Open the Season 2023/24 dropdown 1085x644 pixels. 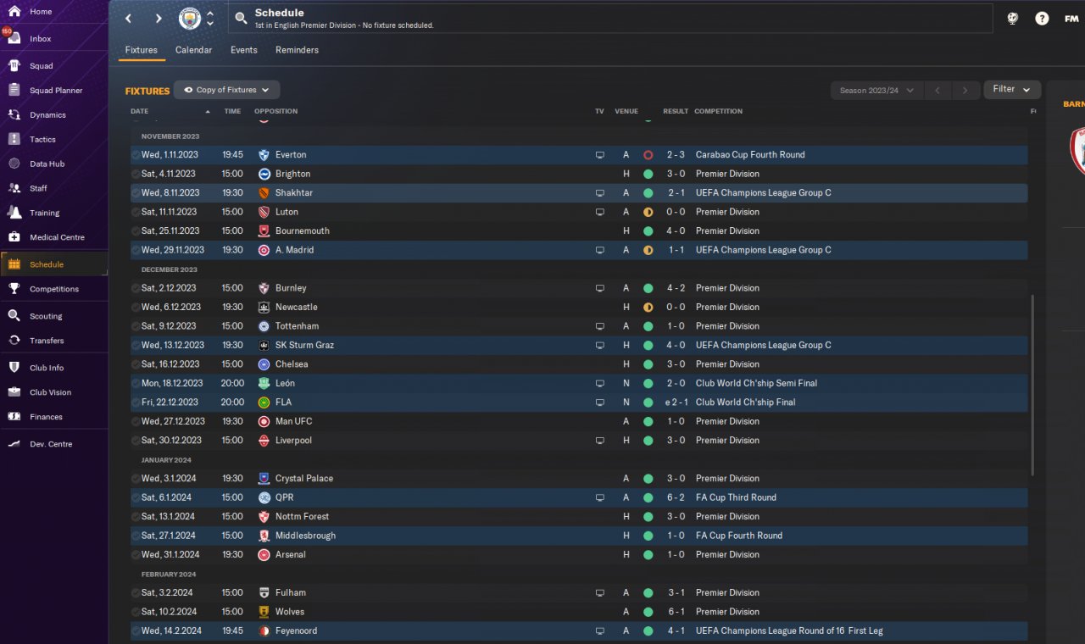tap(876, 90)
